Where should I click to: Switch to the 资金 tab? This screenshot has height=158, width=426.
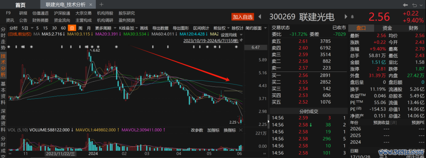click(x=387, y=28)
